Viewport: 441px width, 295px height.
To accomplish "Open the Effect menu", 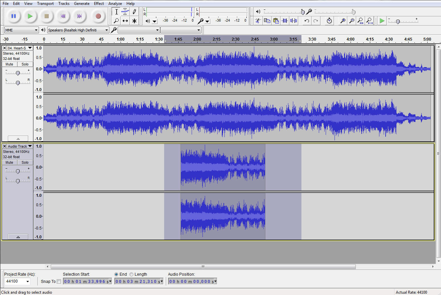I will (99, 4).
